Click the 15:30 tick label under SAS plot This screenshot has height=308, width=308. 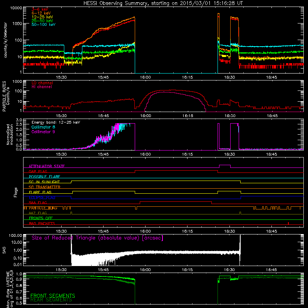click(61, 270)
